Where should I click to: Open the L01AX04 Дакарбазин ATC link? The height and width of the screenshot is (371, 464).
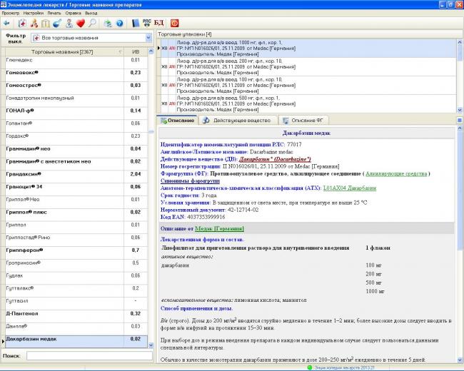[x=350, y=188]
